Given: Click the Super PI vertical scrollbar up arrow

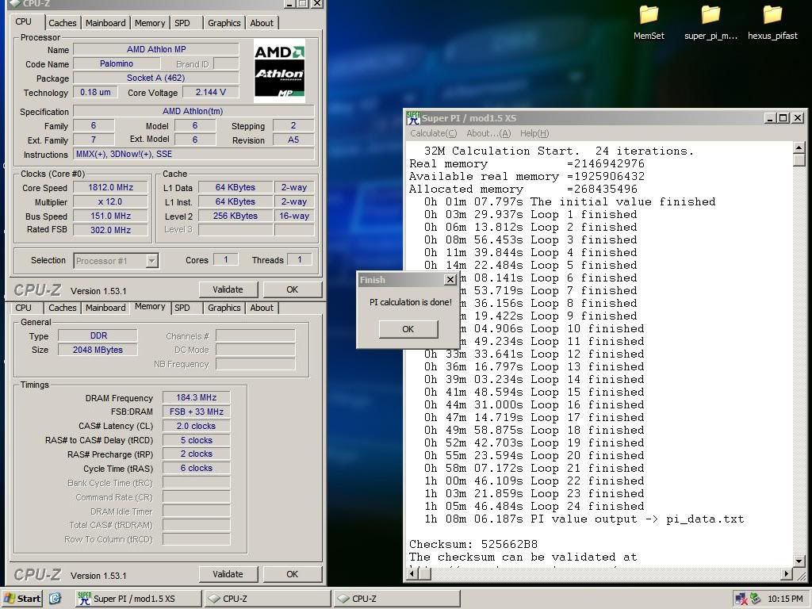Looking at the screenshot, I should (799, 147).
